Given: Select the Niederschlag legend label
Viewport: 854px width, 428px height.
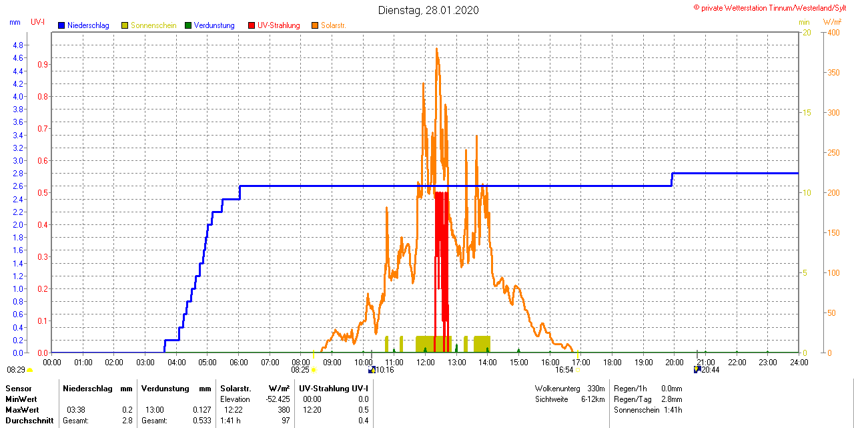Looking at the screenshot, I should 88,25.
